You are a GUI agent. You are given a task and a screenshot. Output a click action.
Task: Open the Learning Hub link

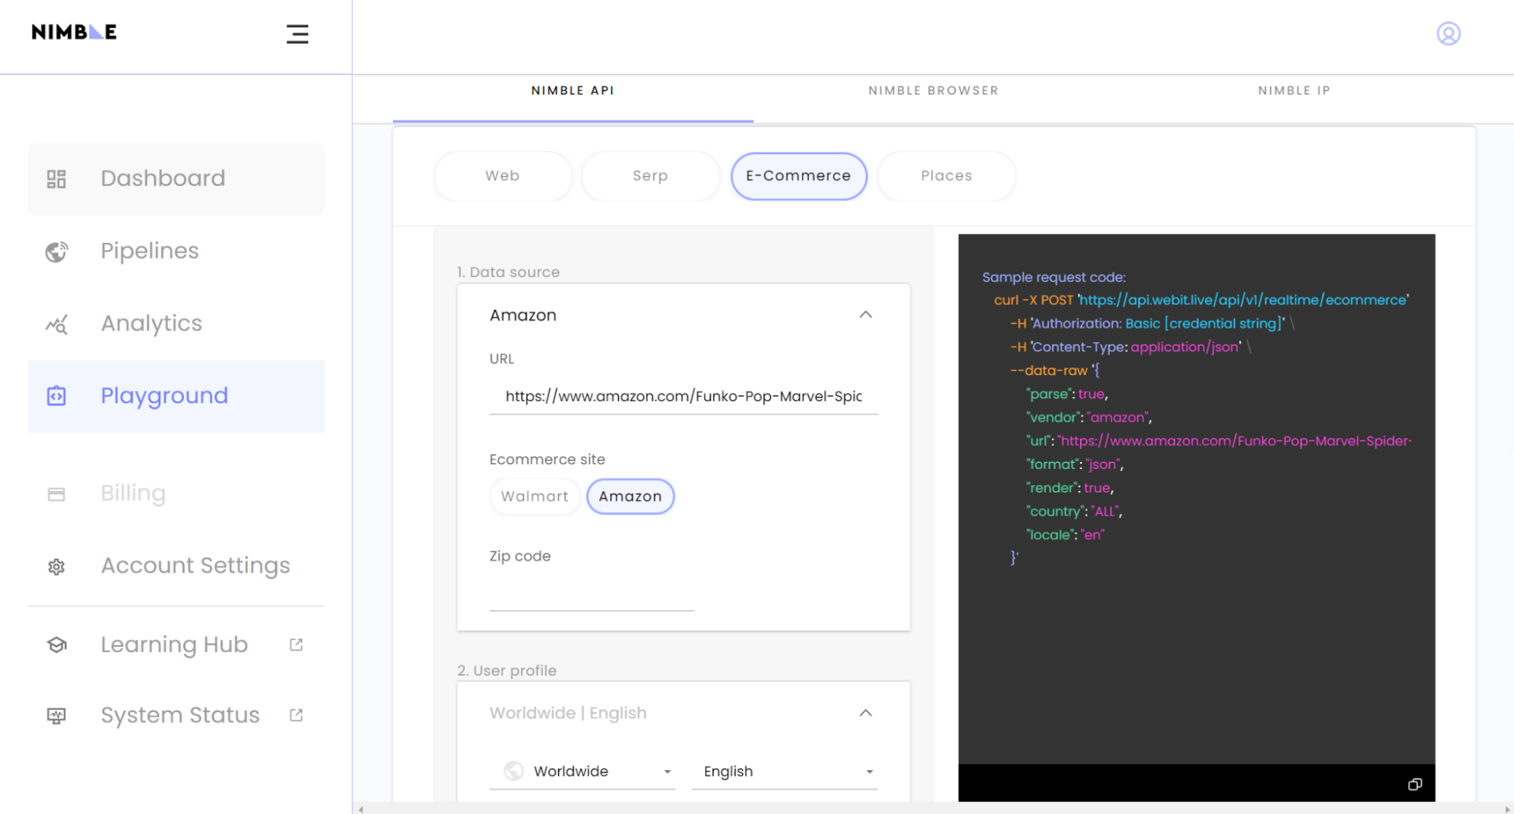click(176, 645)
